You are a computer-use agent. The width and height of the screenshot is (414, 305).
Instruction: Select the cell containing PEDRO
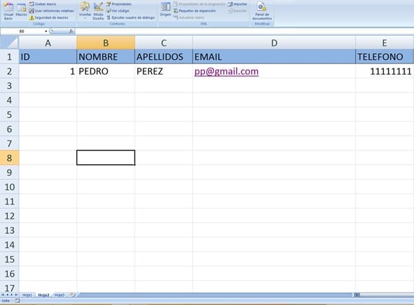(x=106, y=71)
